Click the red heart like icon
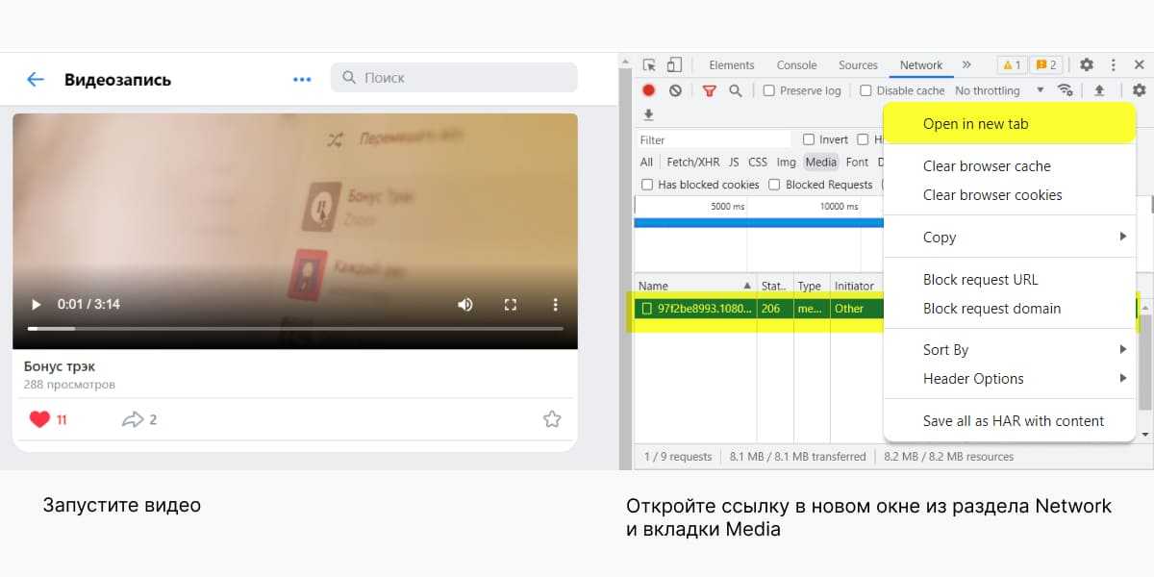This screenshot has height=577, width=1154. point(39,419)
